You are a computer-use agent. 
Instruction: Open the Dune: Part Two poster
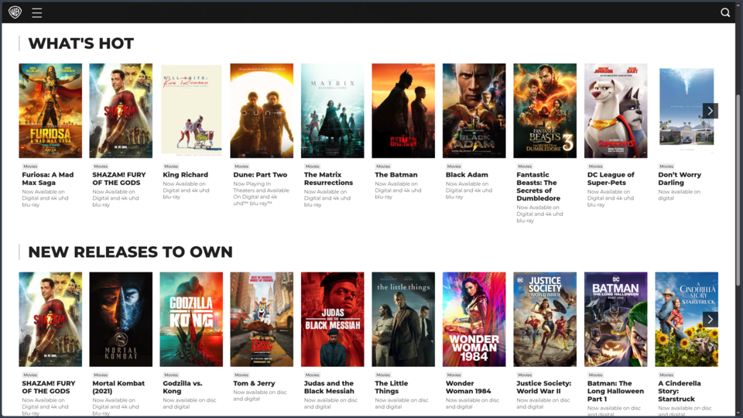262,111
